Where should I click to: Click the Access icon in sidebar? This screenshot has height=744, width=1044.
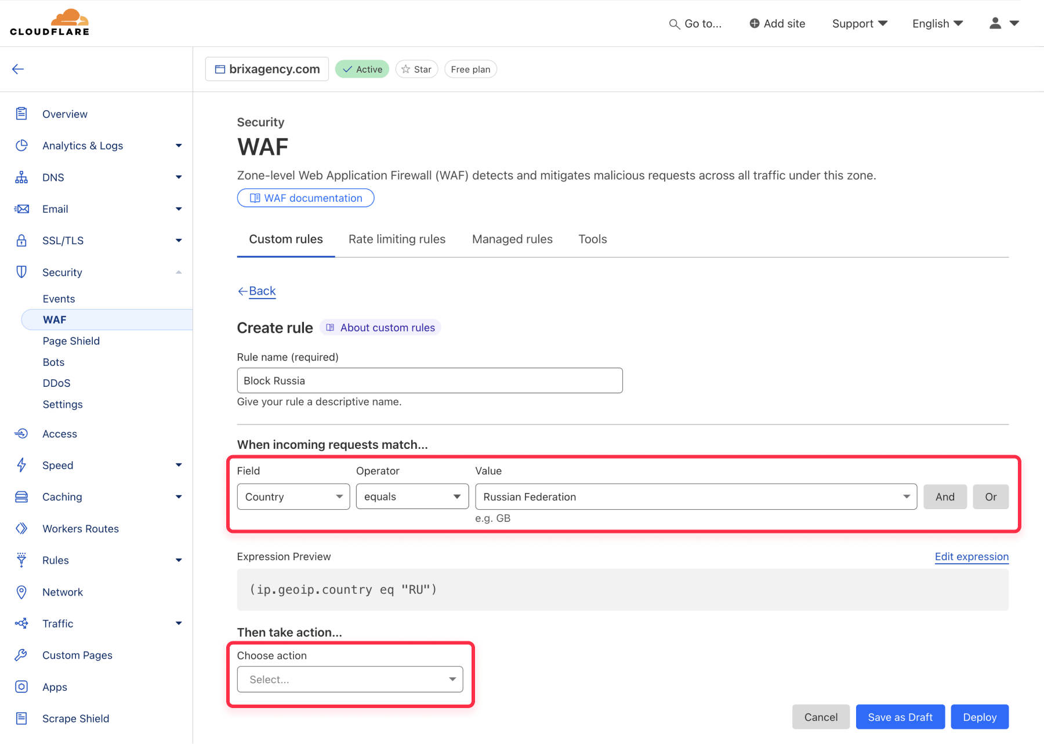point(21,434)
